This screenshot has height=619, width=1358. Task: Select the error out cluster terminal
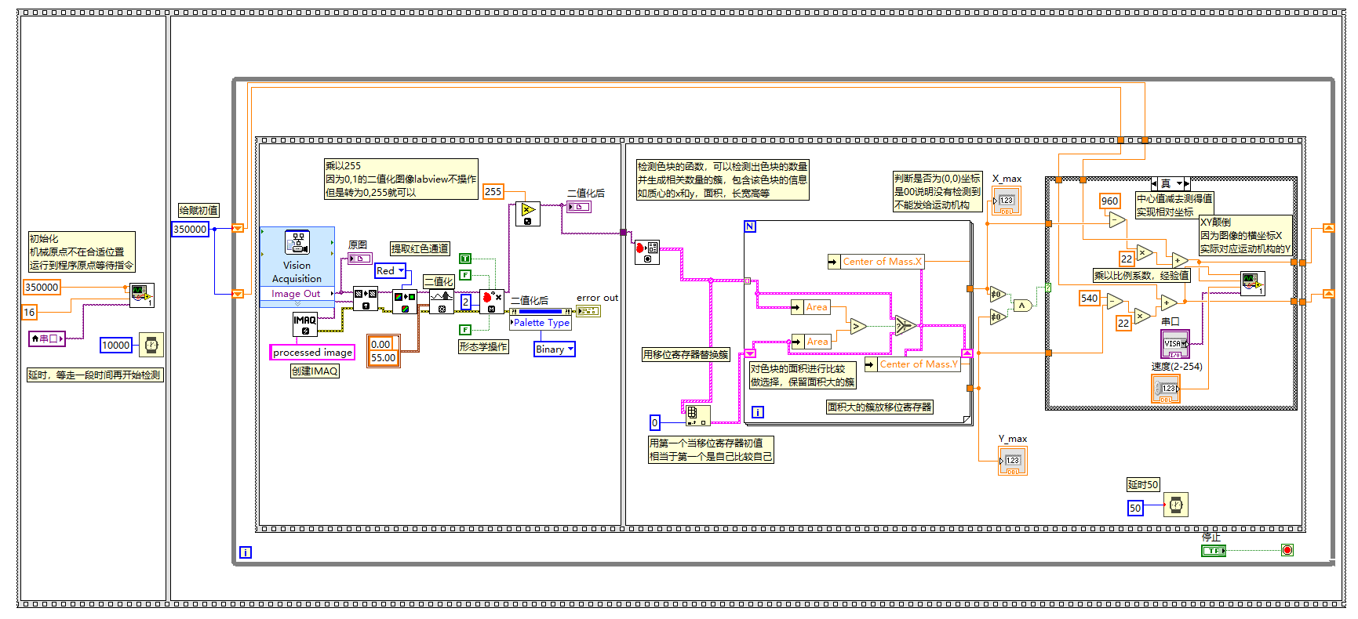tap(588, 311)
